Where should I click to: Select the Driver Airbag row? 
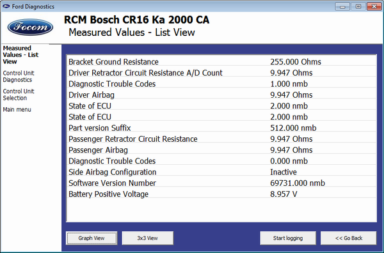pyautogui.click(x=221, y=95)
